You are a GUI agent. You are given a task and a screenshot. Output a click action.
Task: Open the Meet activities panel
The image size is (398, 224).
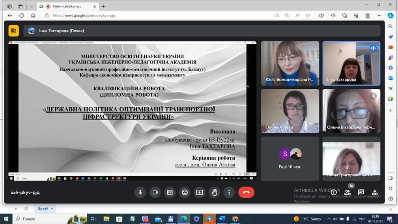tap(375, 192)
